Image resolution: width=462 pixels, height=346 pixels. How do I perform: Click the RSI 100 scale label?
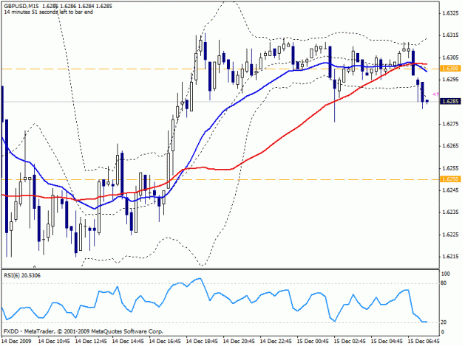click(x=446, y=274)
